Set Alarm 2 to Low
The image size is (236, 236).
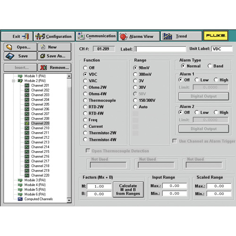coord(197,112)
